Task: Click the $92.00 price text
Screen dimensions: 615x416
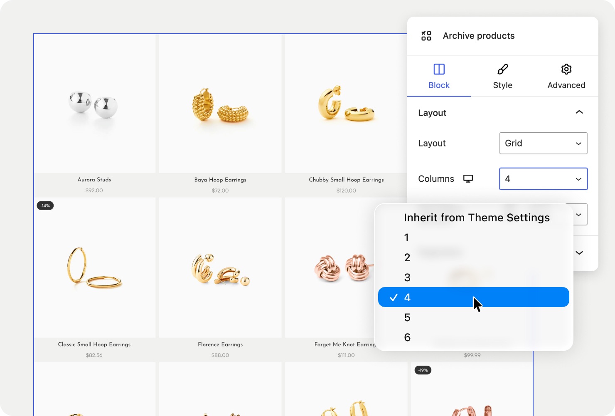Action: 94,191
